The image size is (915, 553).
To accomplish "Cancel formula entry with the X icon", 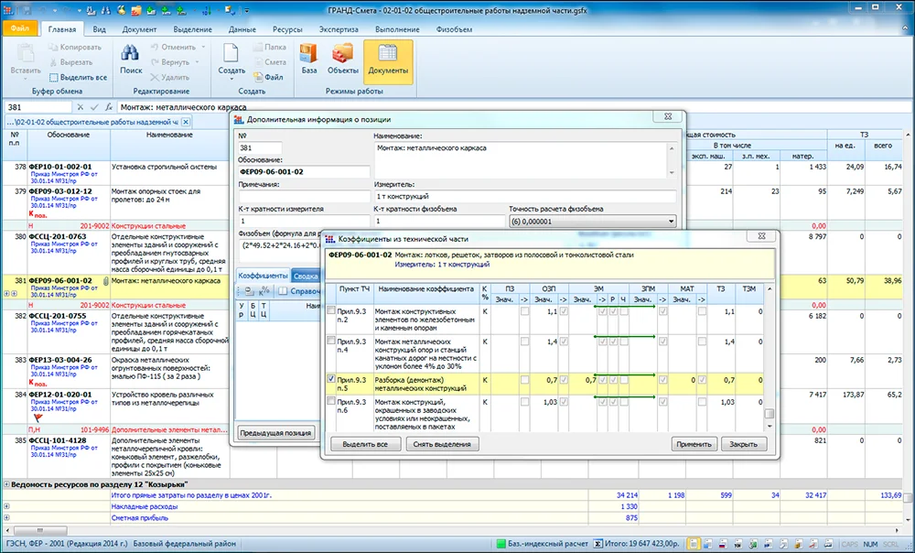I will (x=80, y=107).
